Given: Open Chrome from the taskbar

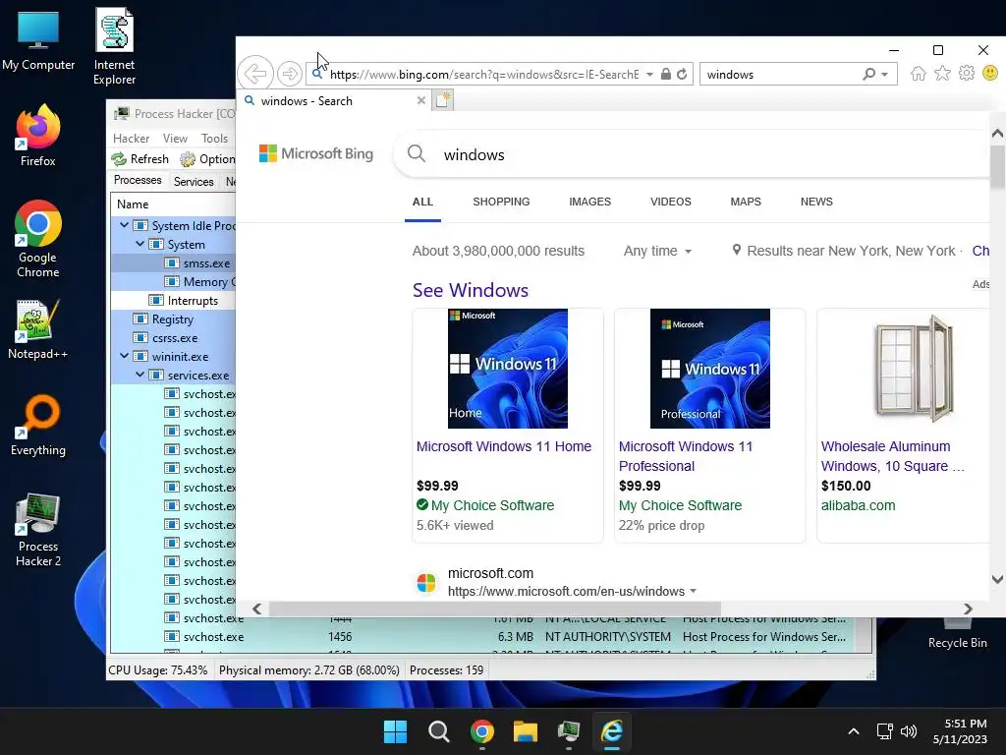Looking at the screenshot, I should click(x=481, y=731).
